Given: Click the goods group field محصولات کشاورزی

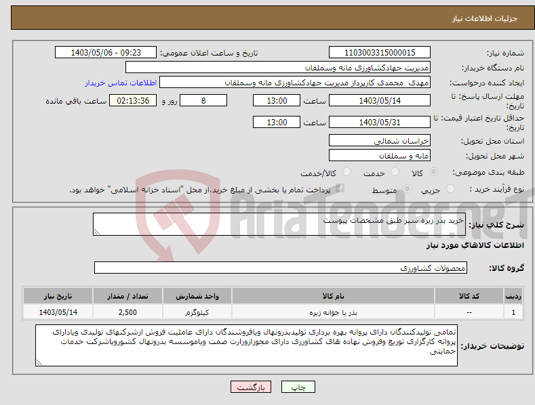Looking at the screenshot, I should click(281, 268).
